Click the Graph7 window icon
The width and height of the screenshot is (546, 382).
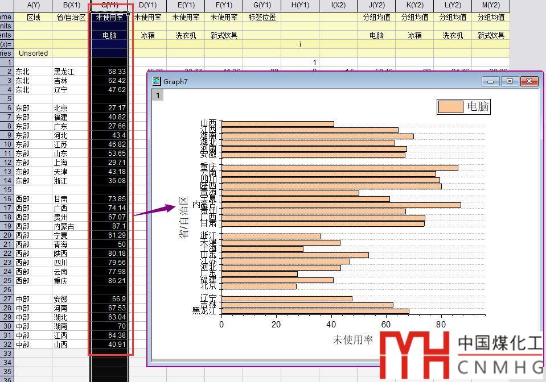tap(156, 81)
